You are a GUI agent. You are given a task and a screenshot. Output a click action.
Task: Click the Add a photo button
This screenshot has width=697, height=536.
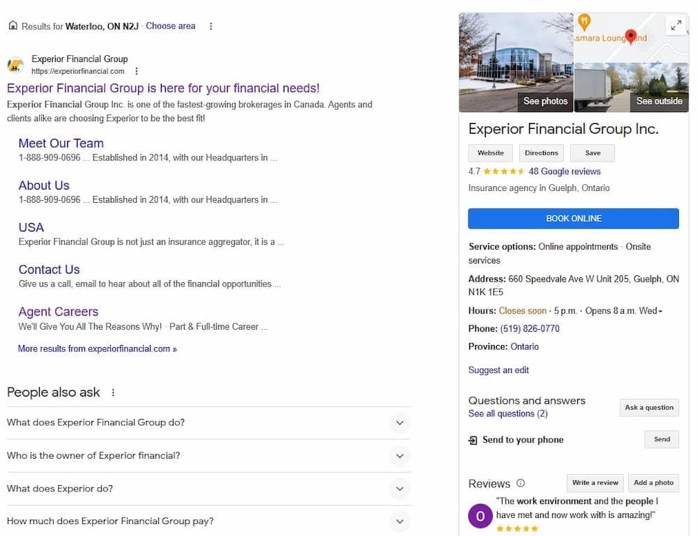point(654,482)
